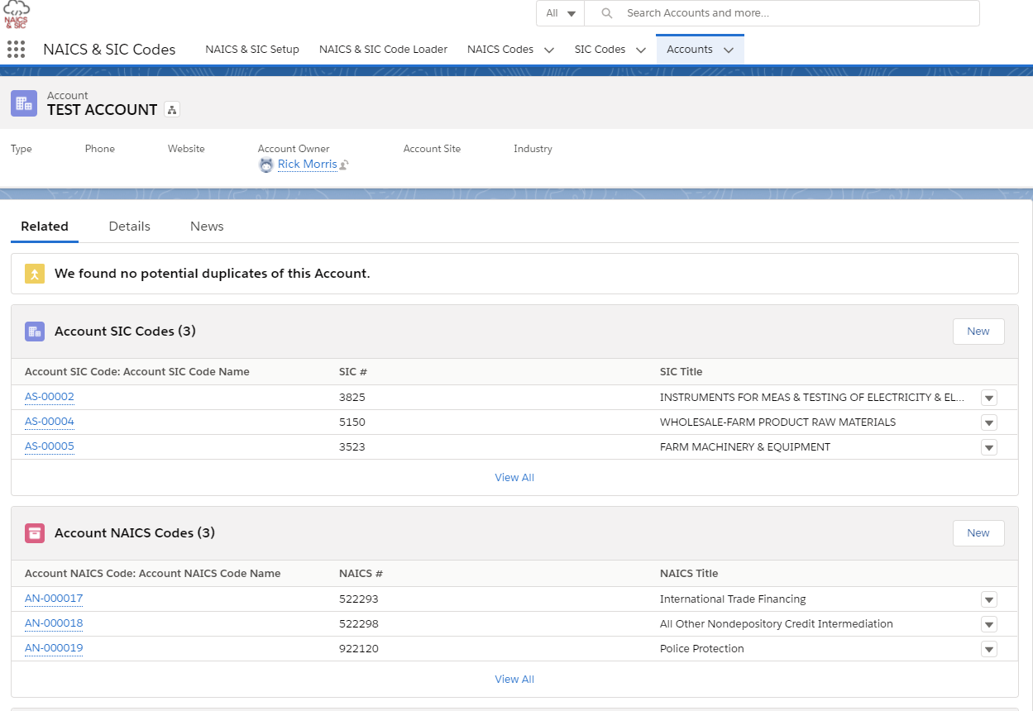
Task: Click the Account building icon in header
Action: pos(24,103)
